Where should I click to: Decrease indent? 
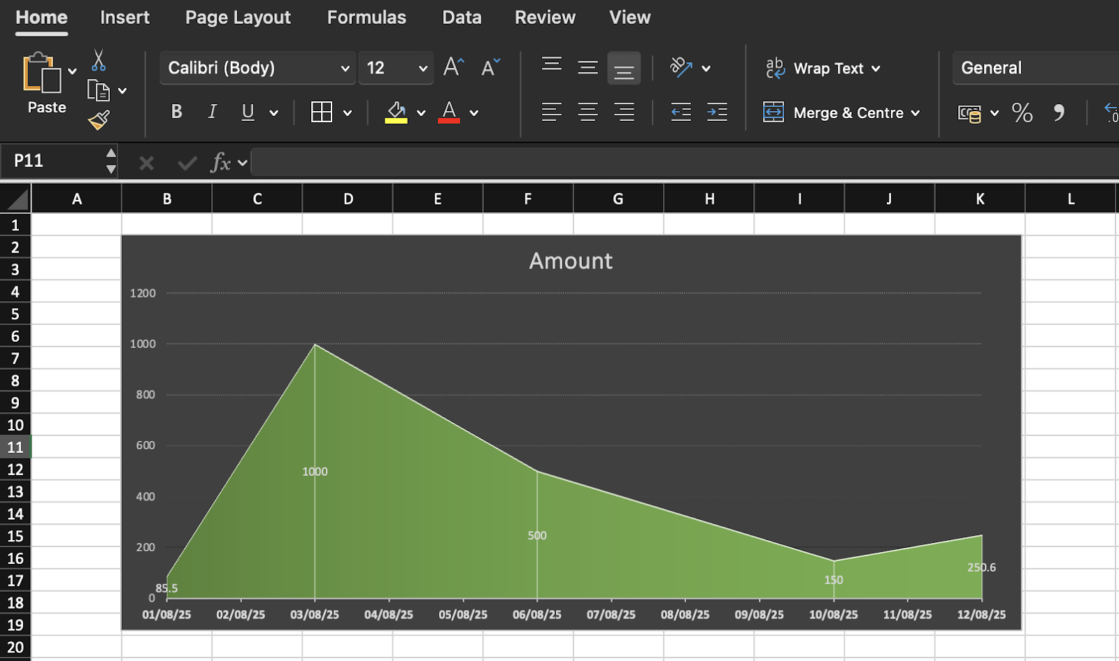(681, 112)
